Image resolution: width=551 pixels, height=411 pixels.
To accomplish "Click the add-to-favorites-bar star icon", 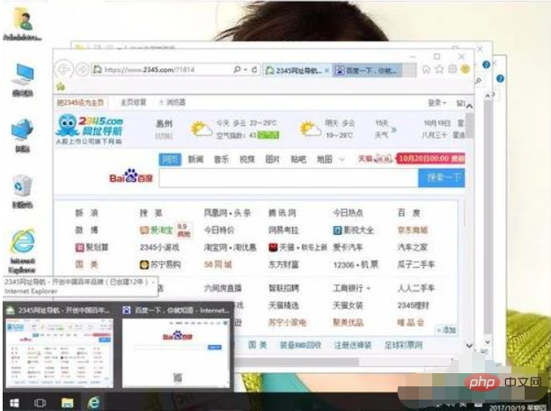I will tap(61, 85).
